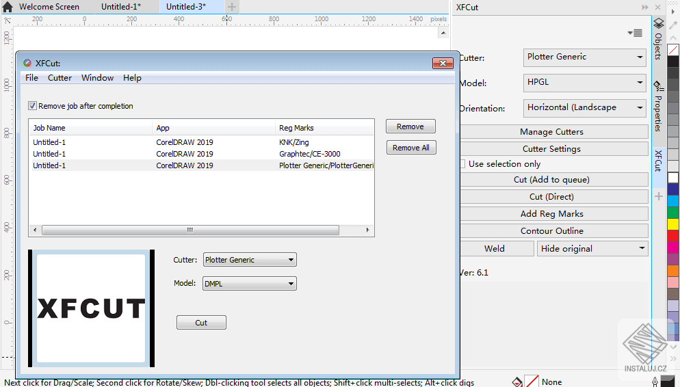680x387 pixels.
Task: Select job row with Graphtec/CE-3000
Action: click(203, 154)
